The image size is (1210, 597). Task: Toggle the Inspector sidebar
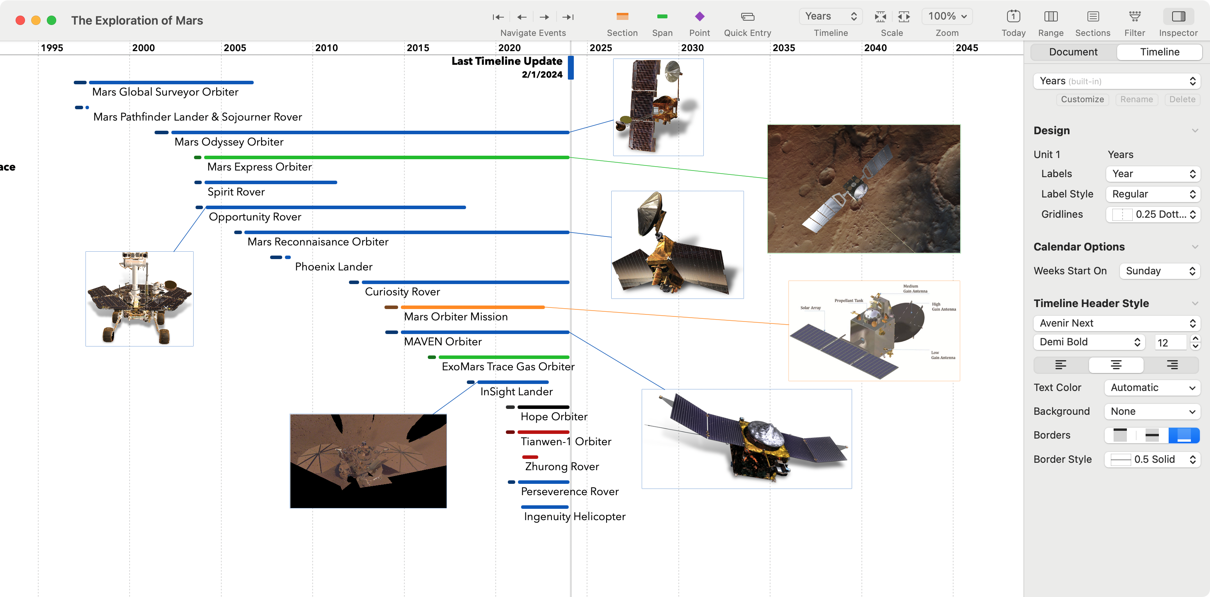click(x=1178, y=17)
